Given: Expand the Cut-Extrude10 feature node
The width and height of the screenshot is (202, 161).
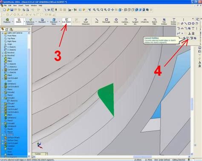Looking at the screenshot, I should (3, 87).
